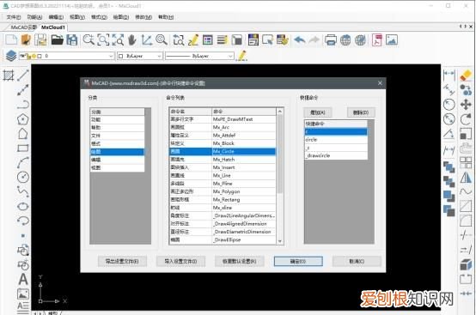Select the Ellipse tool in left toolbar
Image resolution: width=476 pixels, height=315 pixels.
pos(23,207)
